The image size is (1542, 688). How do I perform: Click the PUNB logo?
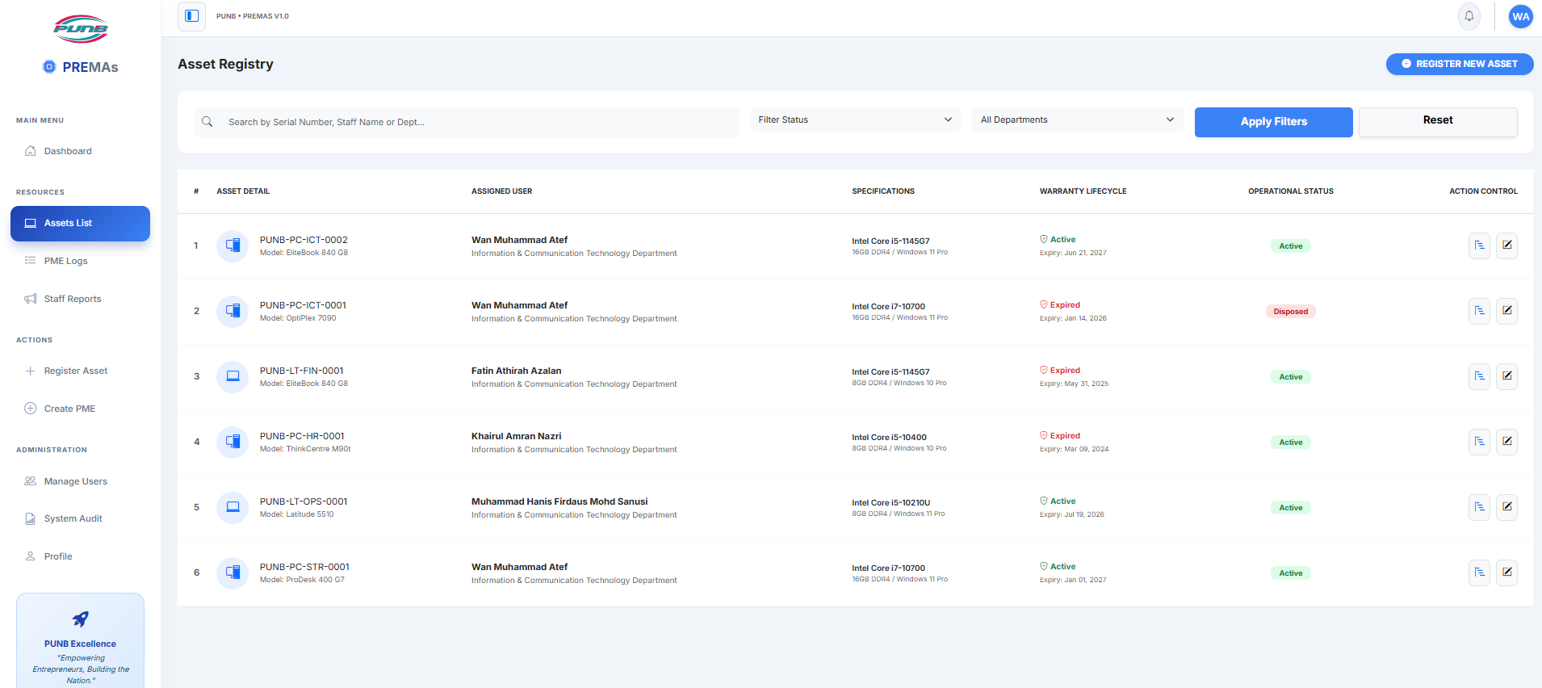point(81,29)
